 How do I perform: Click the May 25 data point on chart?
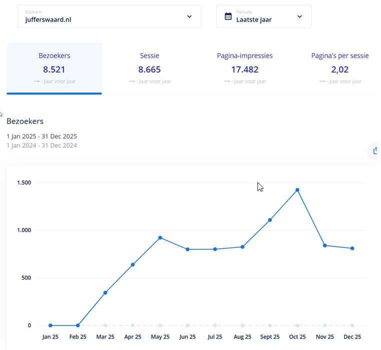(160, 238)
